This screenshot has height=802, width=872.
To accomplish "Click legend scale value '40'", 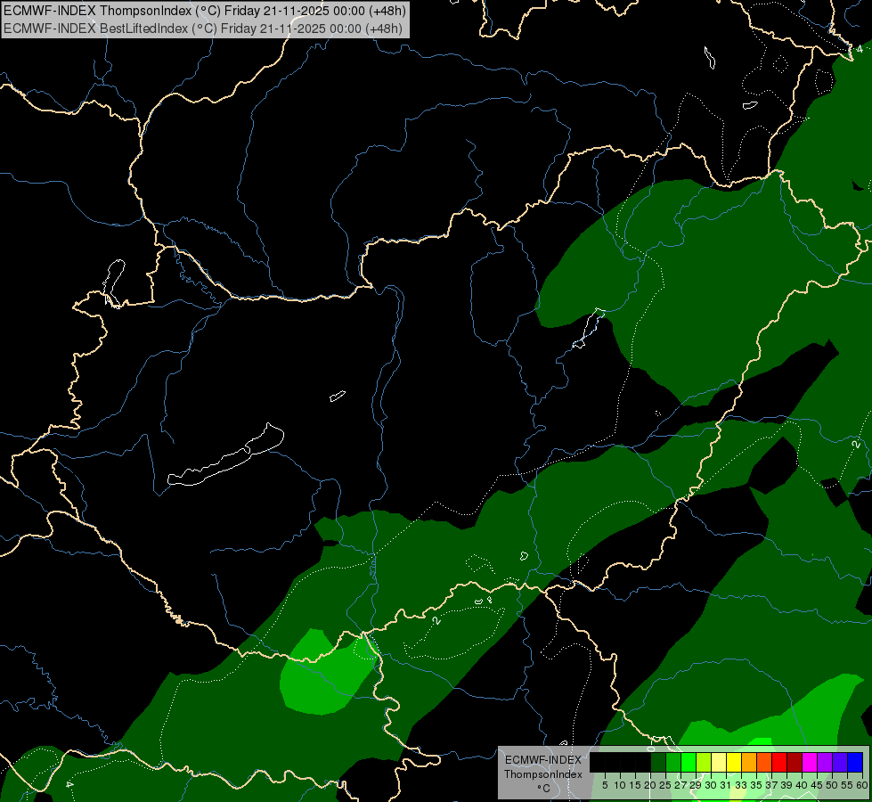I will [x=802, y=785].
